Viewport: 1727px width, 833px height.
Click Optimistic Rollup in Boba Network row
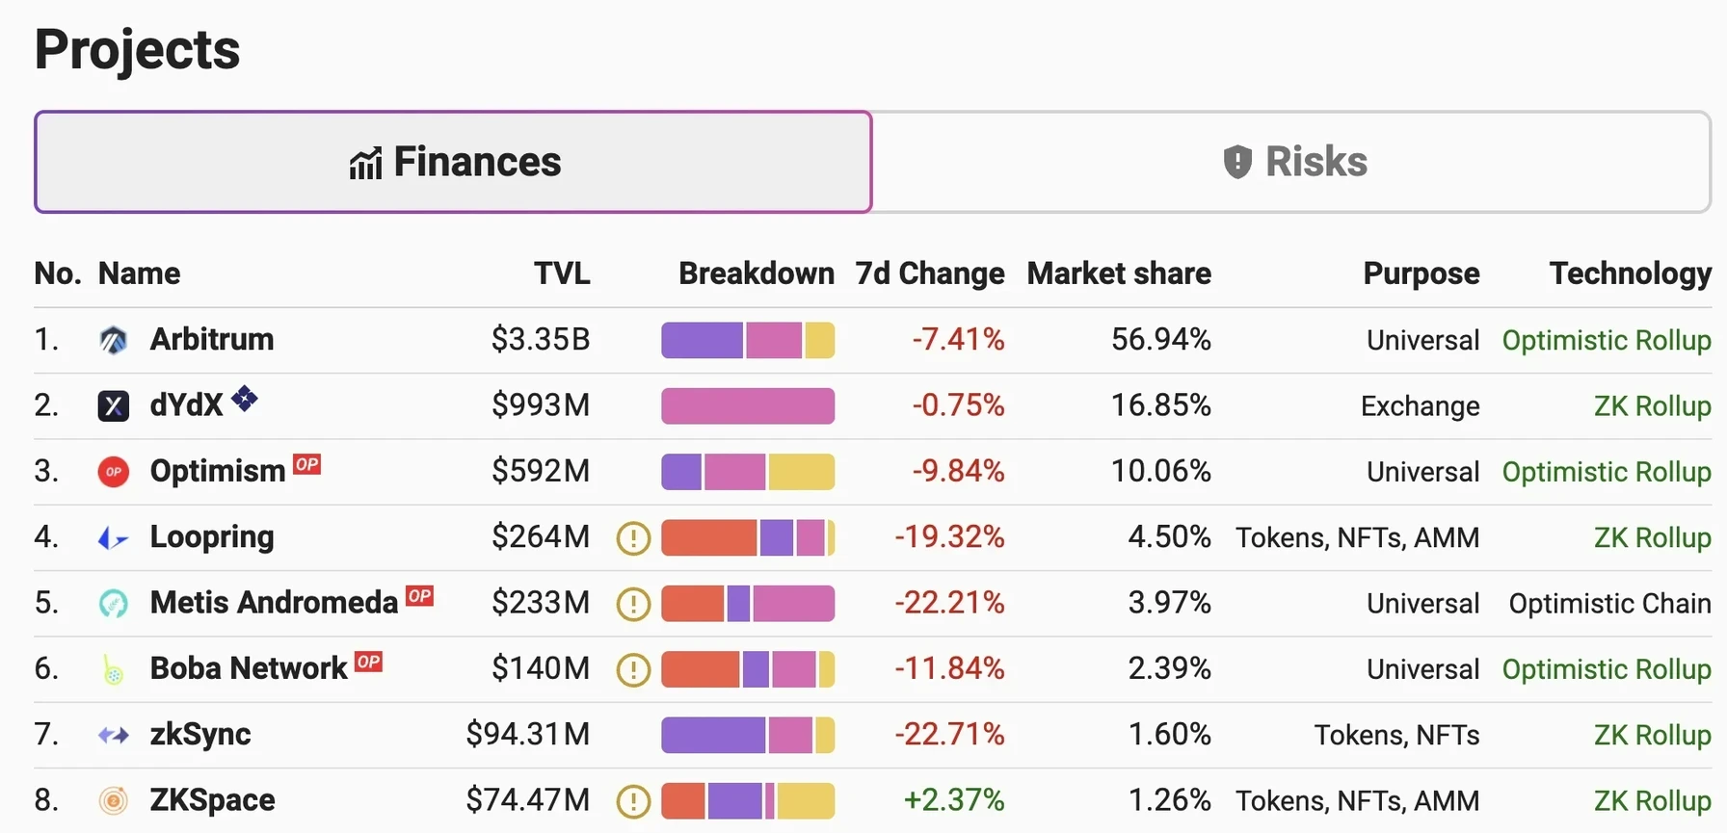(x=1607, y=669)
